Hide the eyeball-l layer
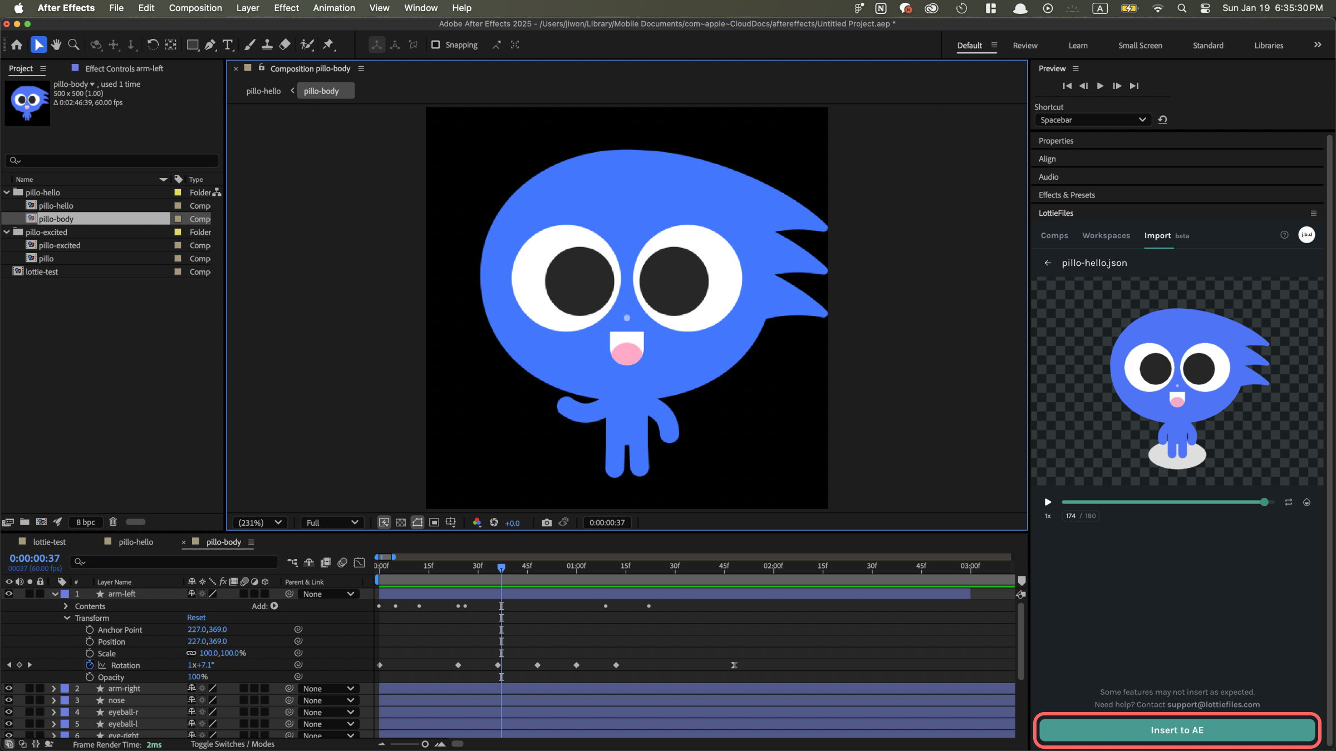1336x751 pixels. click(9, 724)
